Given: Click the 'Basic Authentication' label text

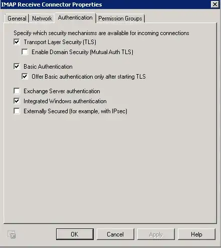Looking at the screenshot, I should pyautogui.click(x=48, y=67).
